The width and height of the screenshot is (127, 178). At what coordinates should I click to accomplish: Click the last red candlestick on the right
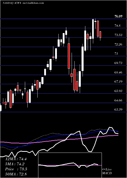[100, 35]
